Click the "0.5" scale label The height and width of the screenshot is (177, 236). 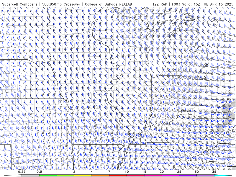(x=39, y=172)
